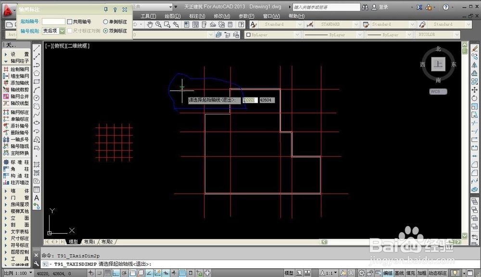
Task: Choose 添加轴线 add axis tool
Action: click(x=16, y=83)
